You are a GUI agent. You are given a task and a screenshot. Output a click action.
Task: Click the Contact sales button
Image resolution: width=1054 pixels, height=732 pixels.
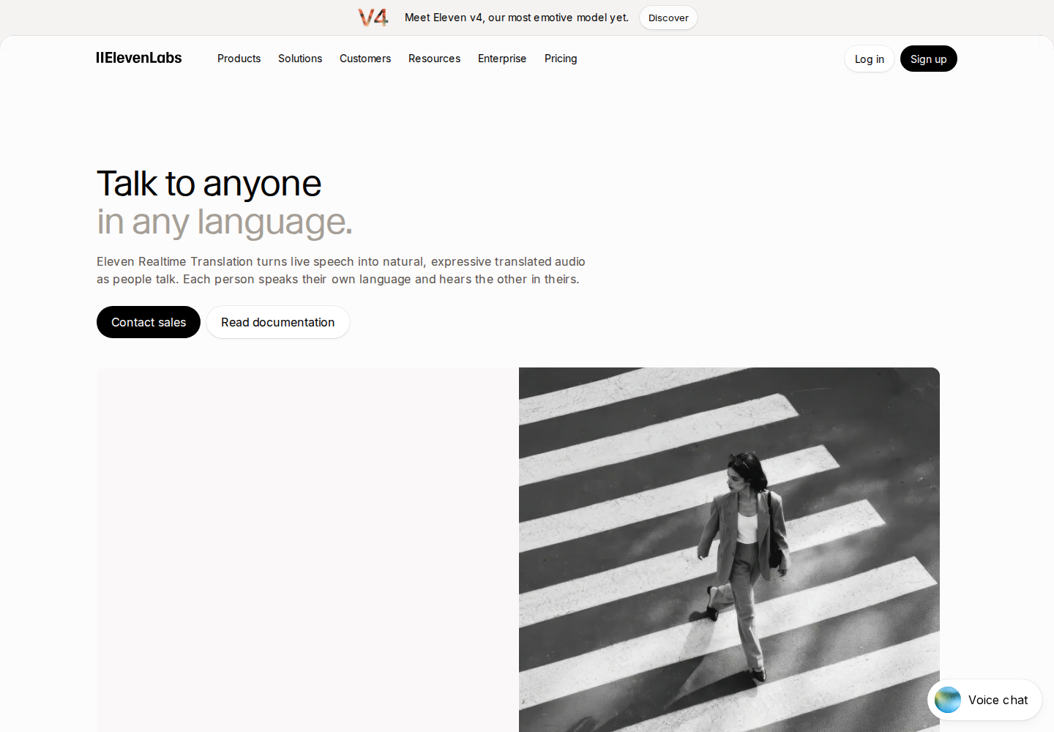149,322
